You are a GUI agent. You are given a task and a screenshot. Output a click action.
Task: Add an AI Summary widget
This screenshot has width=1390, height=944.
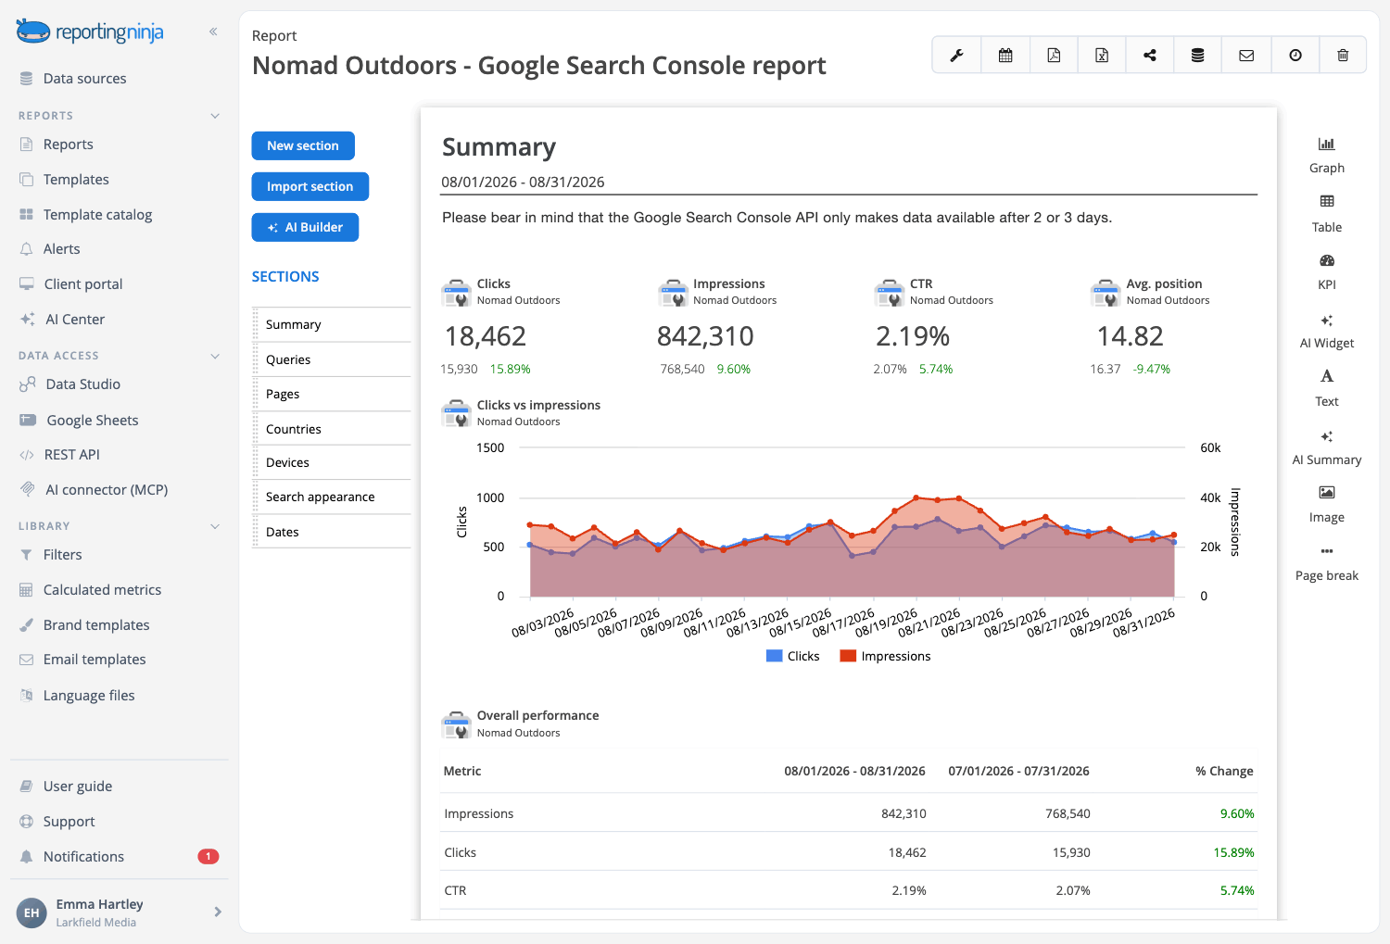click(1327, 447)
